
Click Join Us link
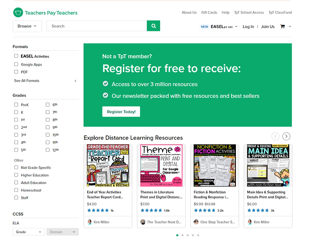click(268, 27)
